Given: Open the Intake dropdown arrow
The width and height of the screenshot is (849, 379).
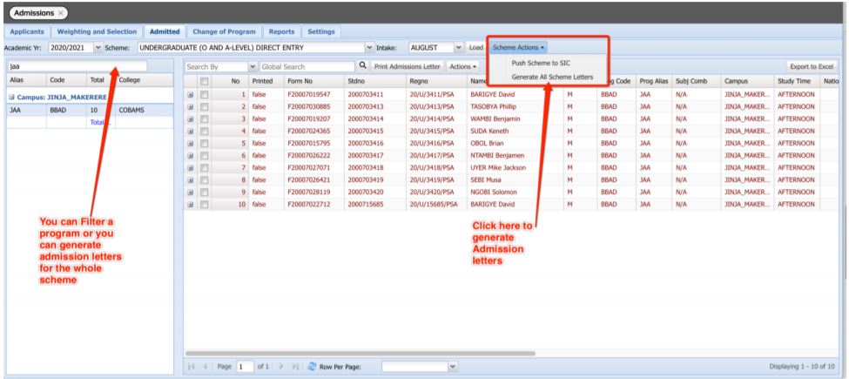Looking at the screenshot, I should [459, 48].
